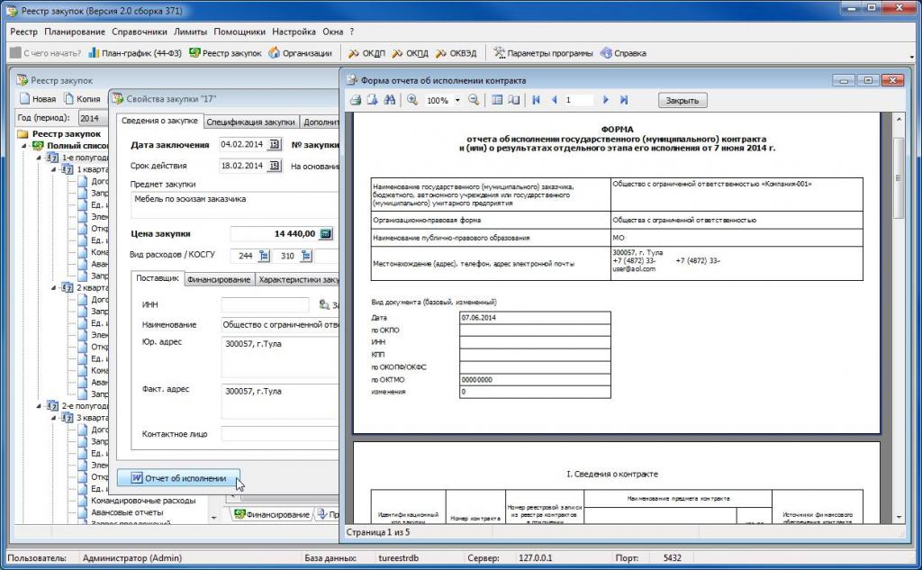
Task: Open calendar picker for Дата заключения
Action: click(x=274, y=145)
